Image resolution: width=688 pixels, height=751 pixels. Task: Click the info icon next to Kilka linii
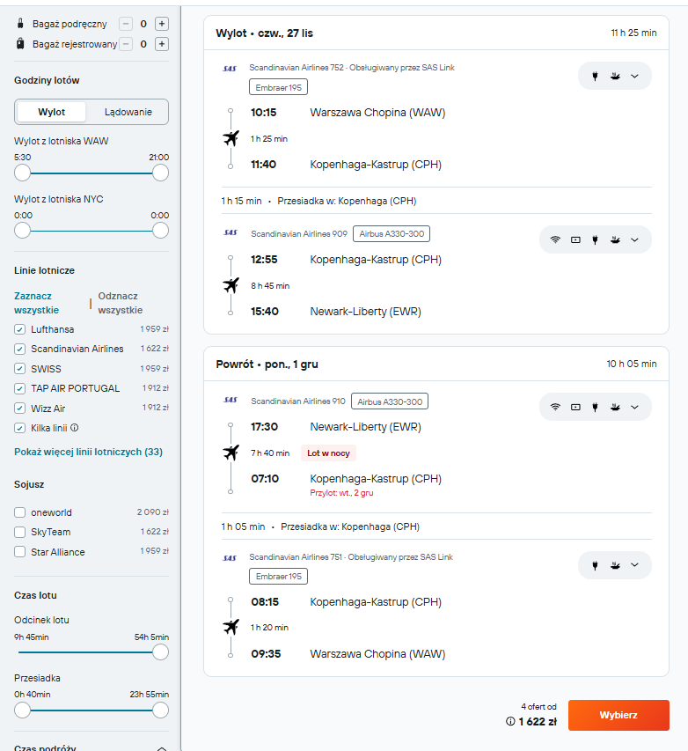[75, 428]
